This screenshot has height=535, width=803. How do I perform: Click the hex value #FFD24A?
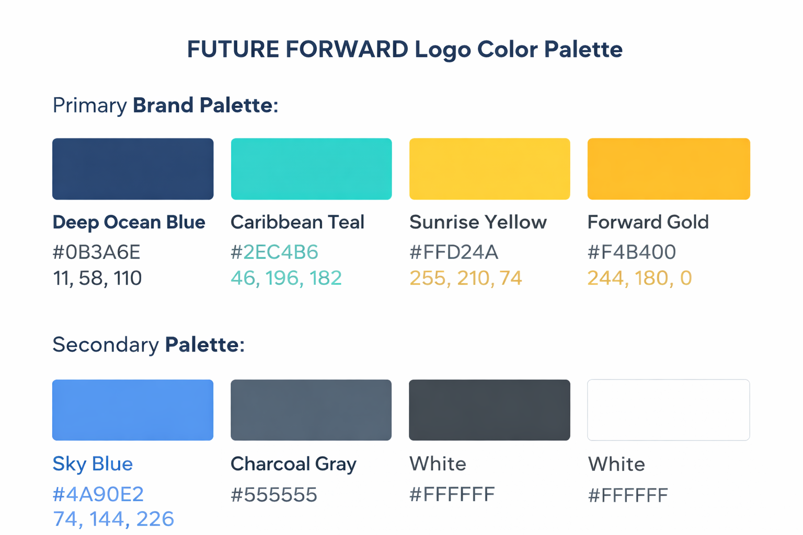coord(454,252)
